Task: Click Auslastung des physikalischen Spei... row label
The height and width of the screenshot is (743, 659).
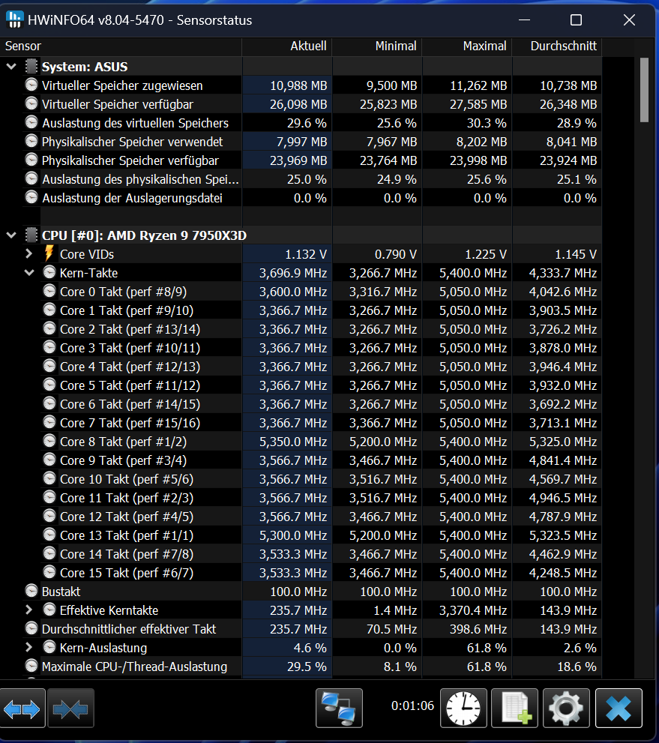Action: click(140, 179)
